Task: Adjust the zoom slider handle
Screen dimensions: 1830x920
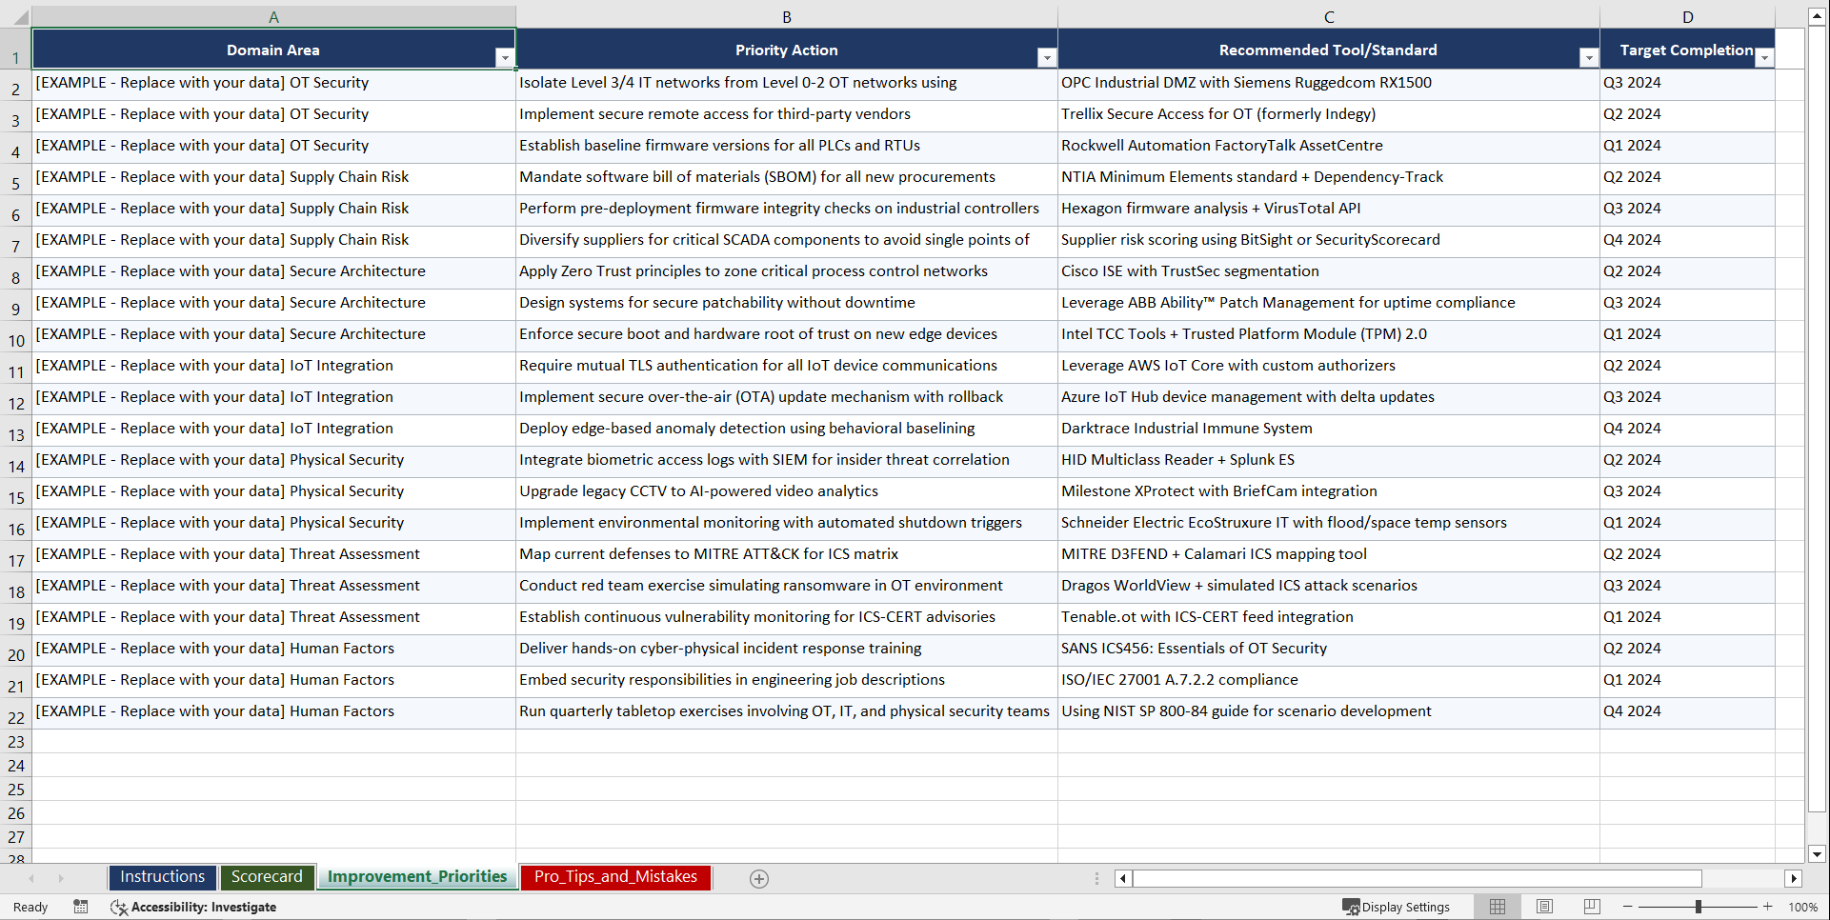Action: [x=1699, y=907]
